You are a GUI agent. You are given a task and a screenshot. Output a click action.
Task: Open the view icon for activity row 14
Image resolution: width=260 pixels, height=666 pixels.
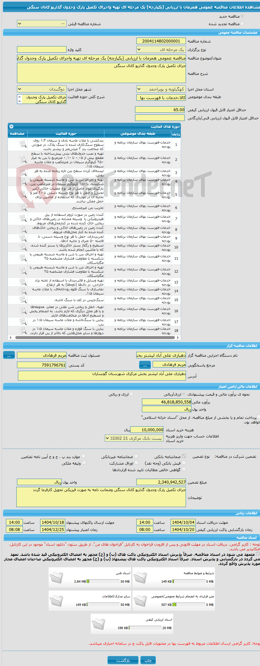click(x=23, y=291)
